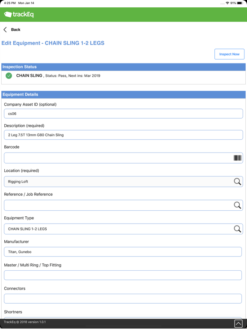The image size is (247, 329).
Task: Focus the empty Barcode field
Action: pyautogui.click(x=123, y=158)
